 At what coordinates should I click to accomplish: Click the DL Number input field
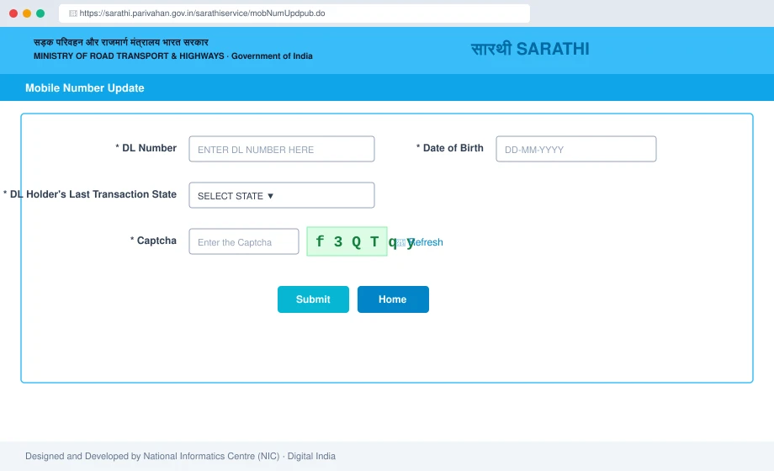pos(281,149)
